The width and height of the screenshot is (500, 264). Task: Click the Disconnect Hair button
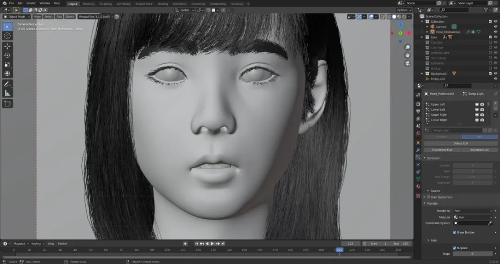pyautogui.click(x=442, y=150)
